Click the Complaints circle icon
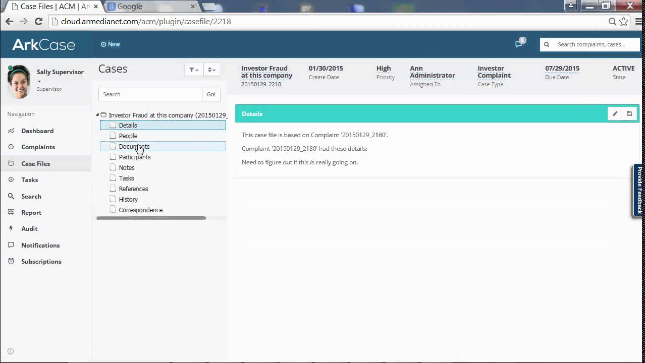 [x=11, y=147]
